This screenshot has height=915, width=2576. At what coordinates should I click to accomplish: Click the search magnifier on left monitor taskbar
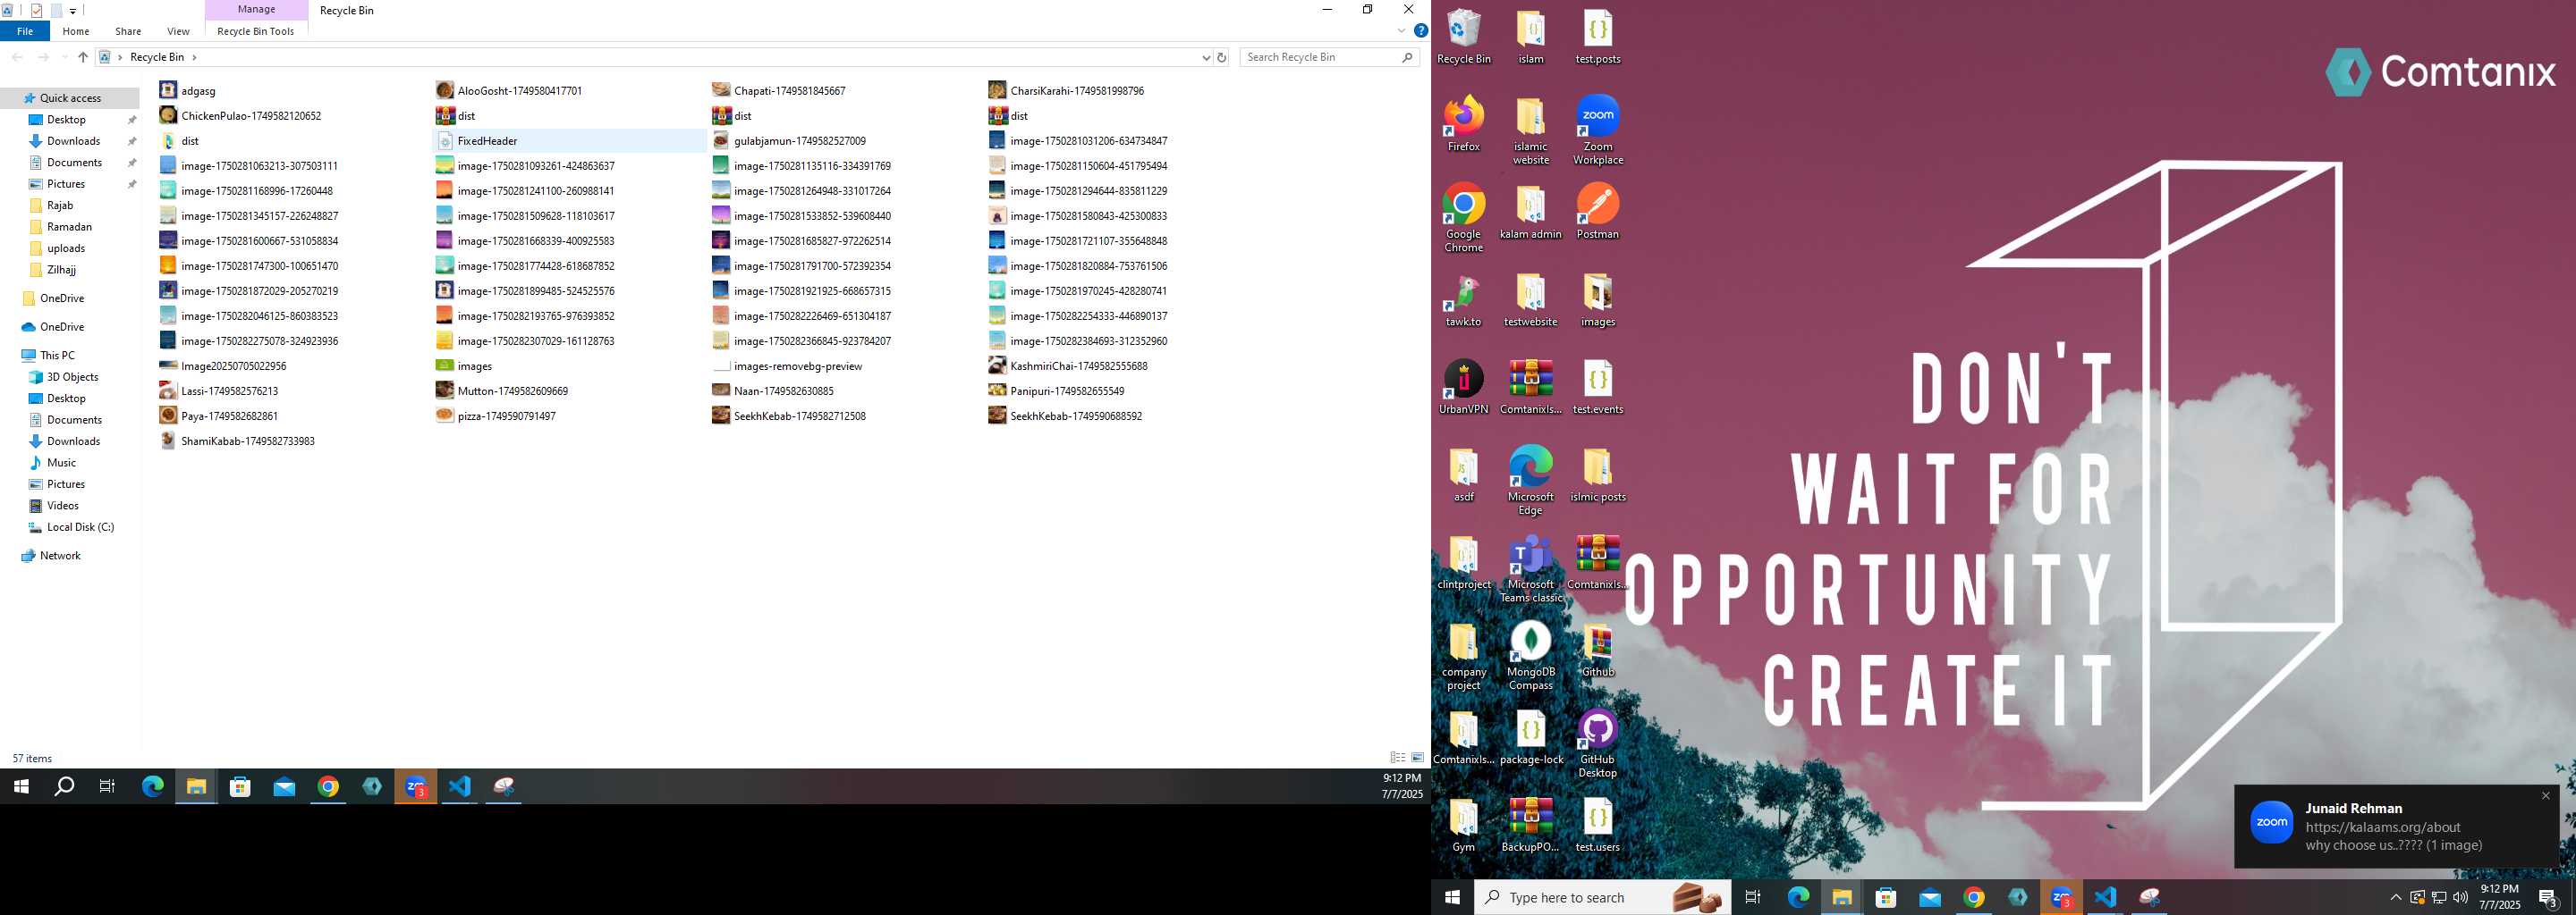click(x=64, y=786)
